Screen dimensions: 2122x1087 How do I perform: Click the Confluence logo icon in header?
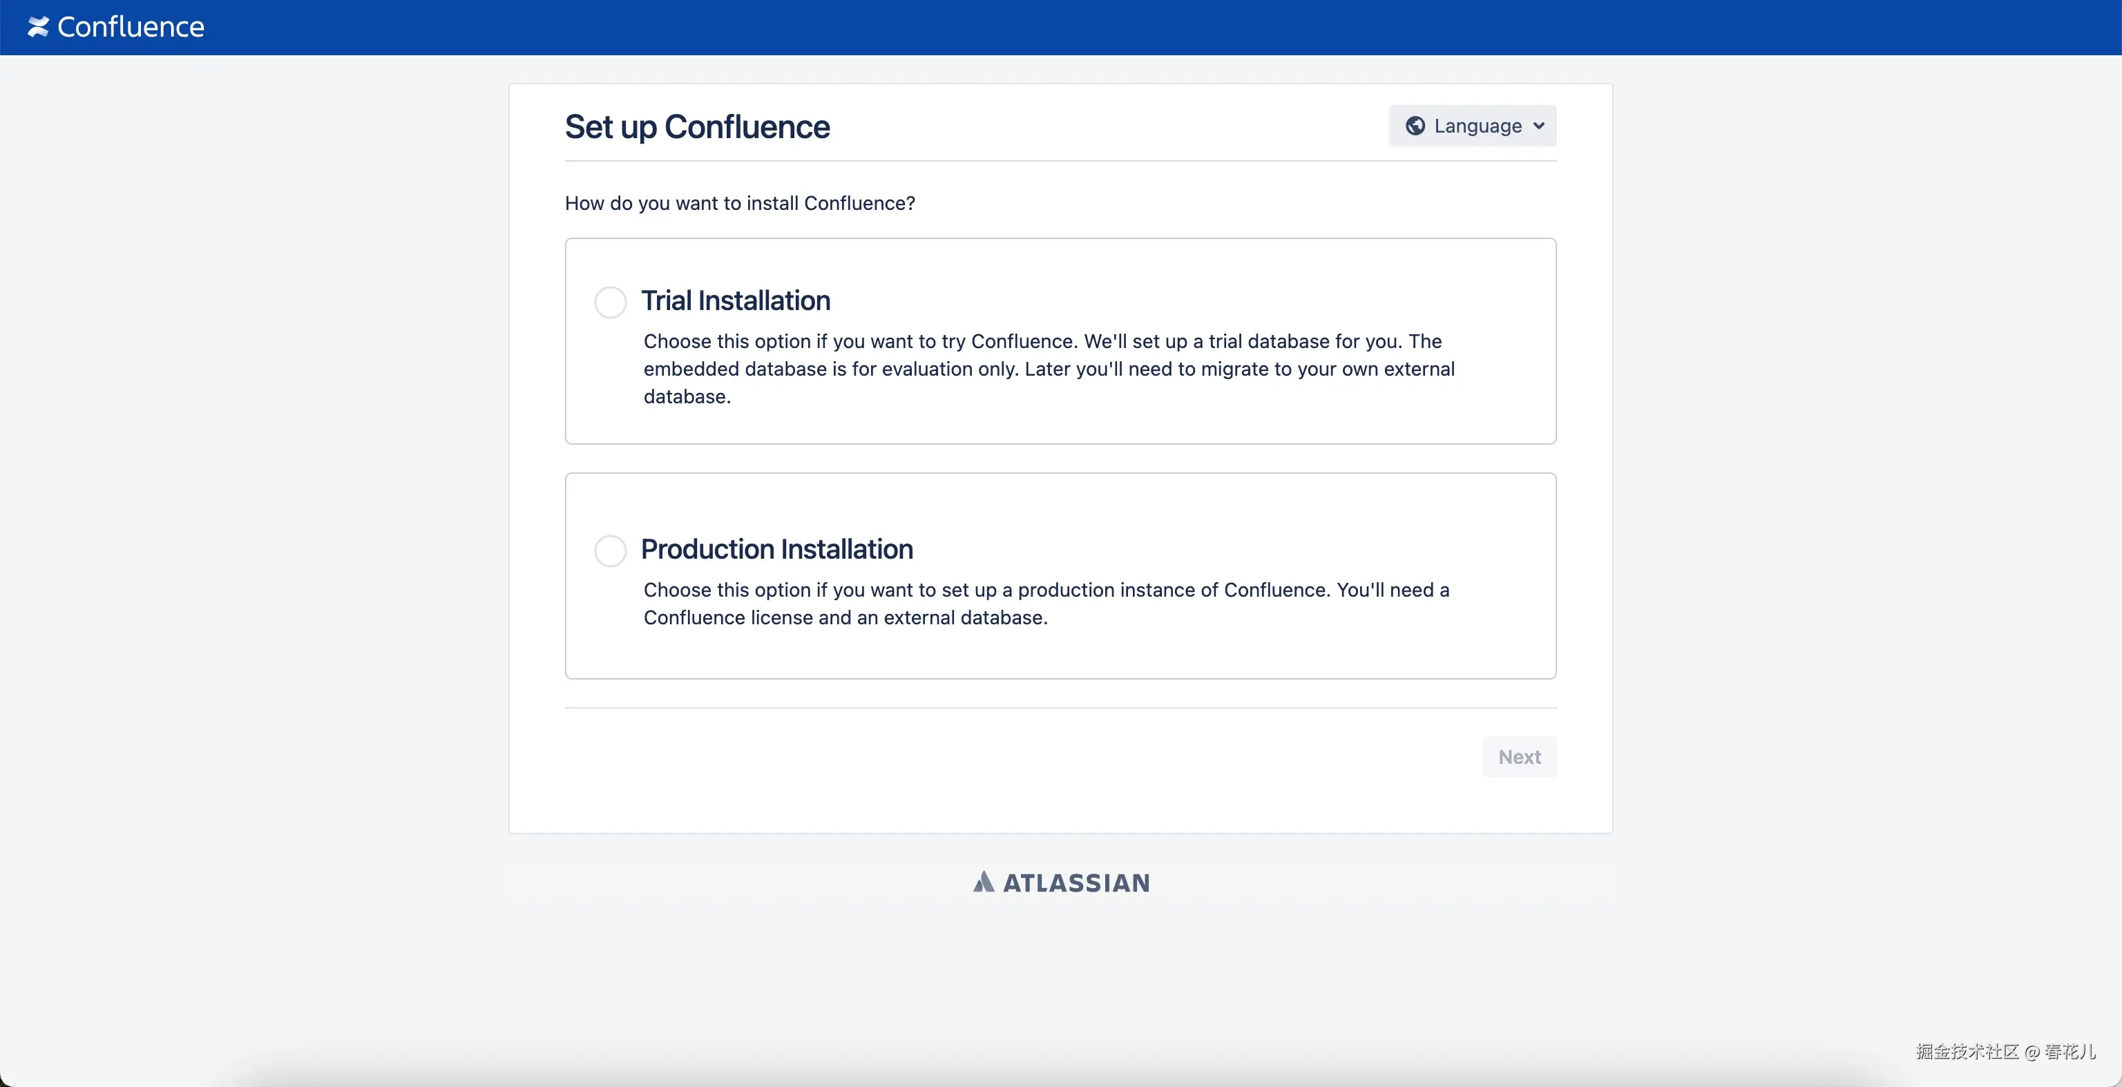coord(38,27)
